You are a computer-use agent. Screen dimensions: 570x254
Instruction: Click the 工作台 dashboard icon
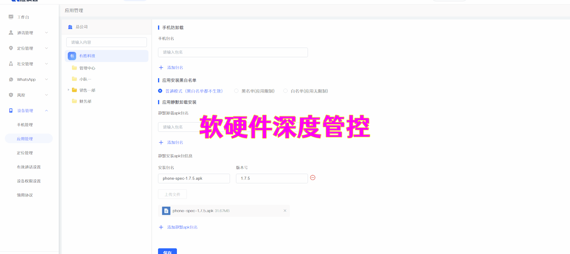(11, 17)
